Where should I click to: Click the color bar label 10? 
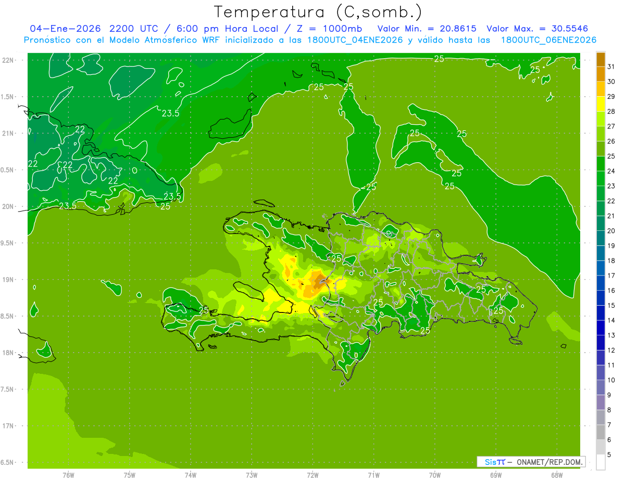[x=611, y=380]
